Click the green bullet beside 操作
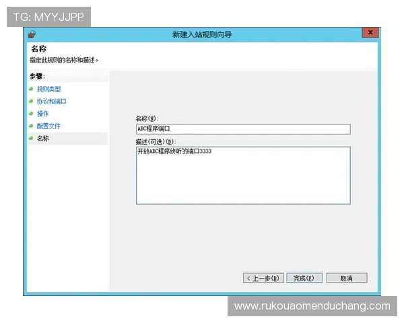Image resolution: width=404 pixels, height=323 pixels. click(31, 114)
